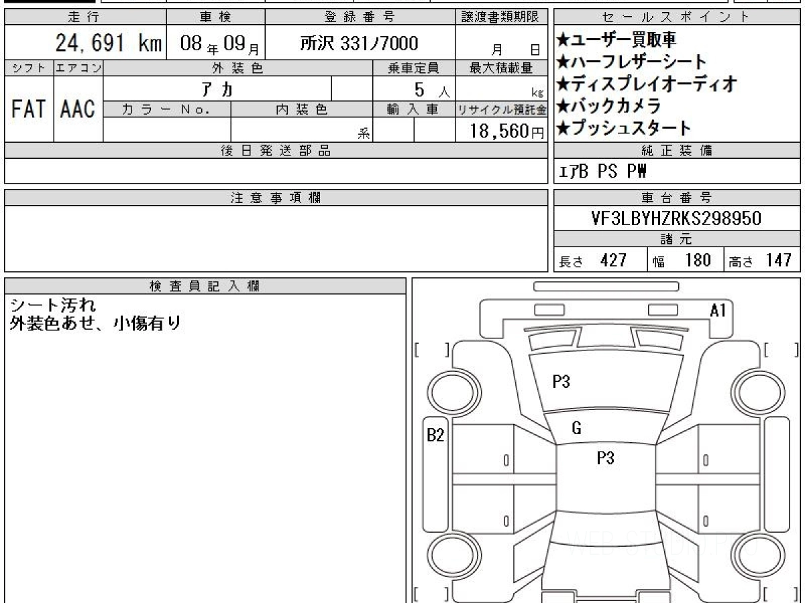Select the P3 mark on the roof

[606, 458]
